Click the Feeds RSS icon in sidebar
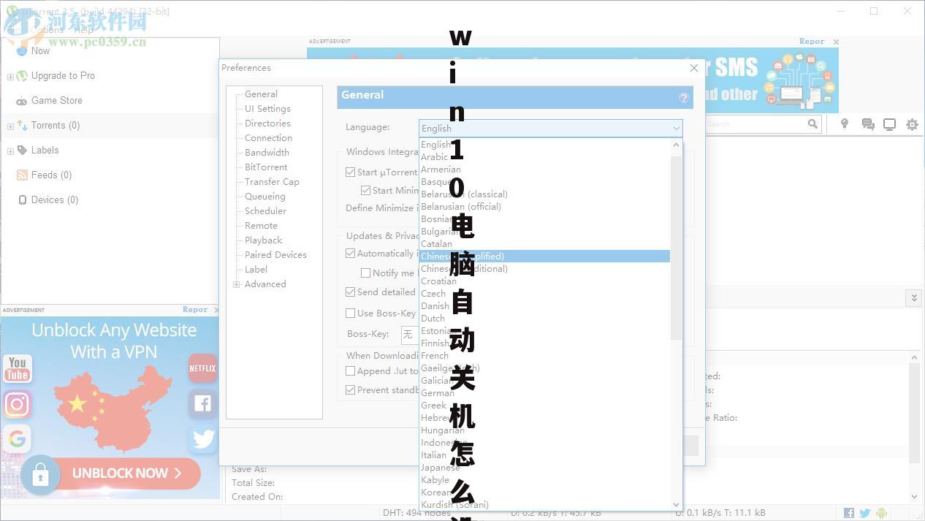 point(23,175)
